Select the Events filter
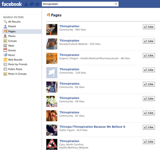The image size is (160, 150). pyautogui.click(x=22, y=50)
